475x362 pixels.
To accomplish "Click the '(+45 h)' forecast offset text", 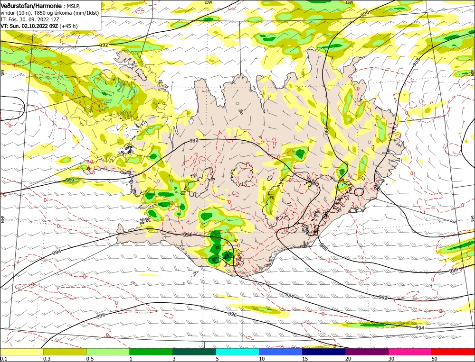I will 68,26.
